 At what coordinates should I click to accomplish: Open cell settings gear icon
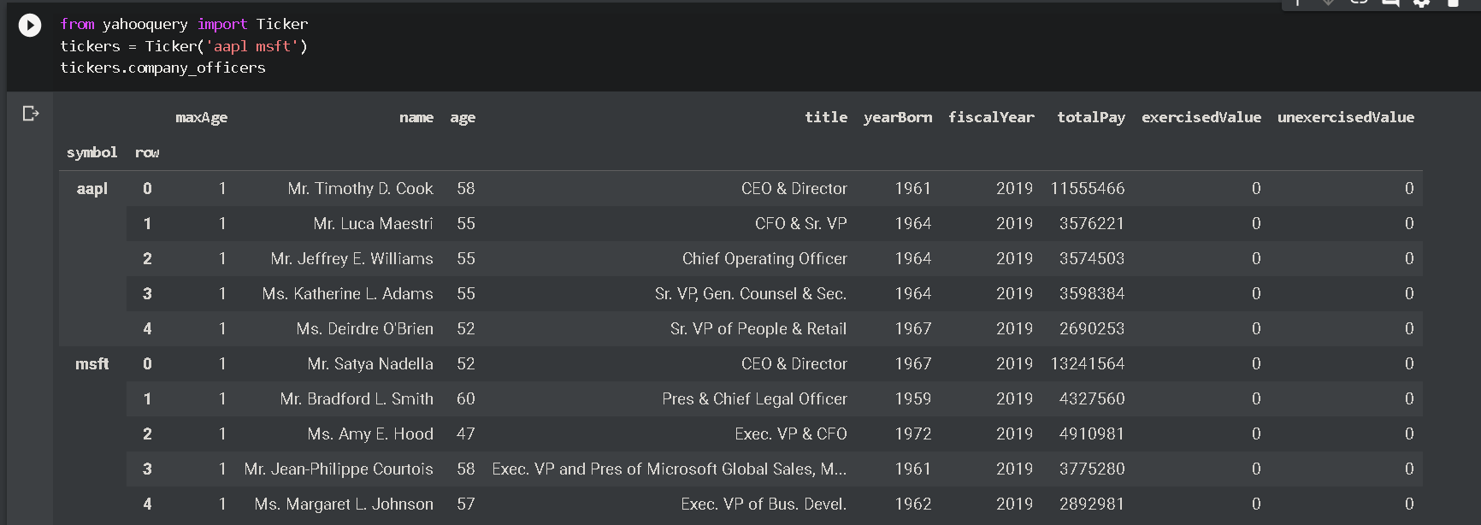(1422, 3)
